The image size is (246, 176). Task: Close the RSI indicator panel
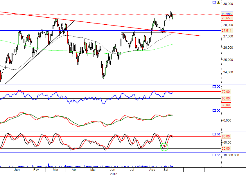point(218,87)
